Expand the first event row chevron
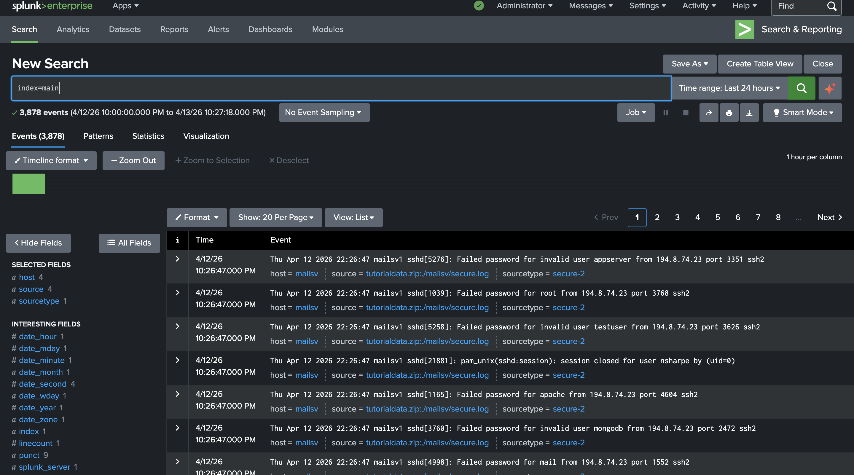 coord(177,259)
